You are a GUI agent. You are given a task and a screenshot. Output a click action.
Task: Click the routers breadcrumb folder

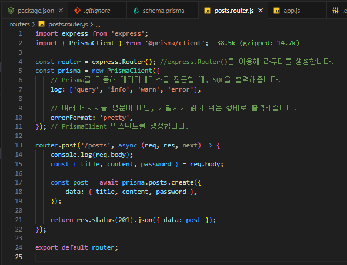point(19,24)
